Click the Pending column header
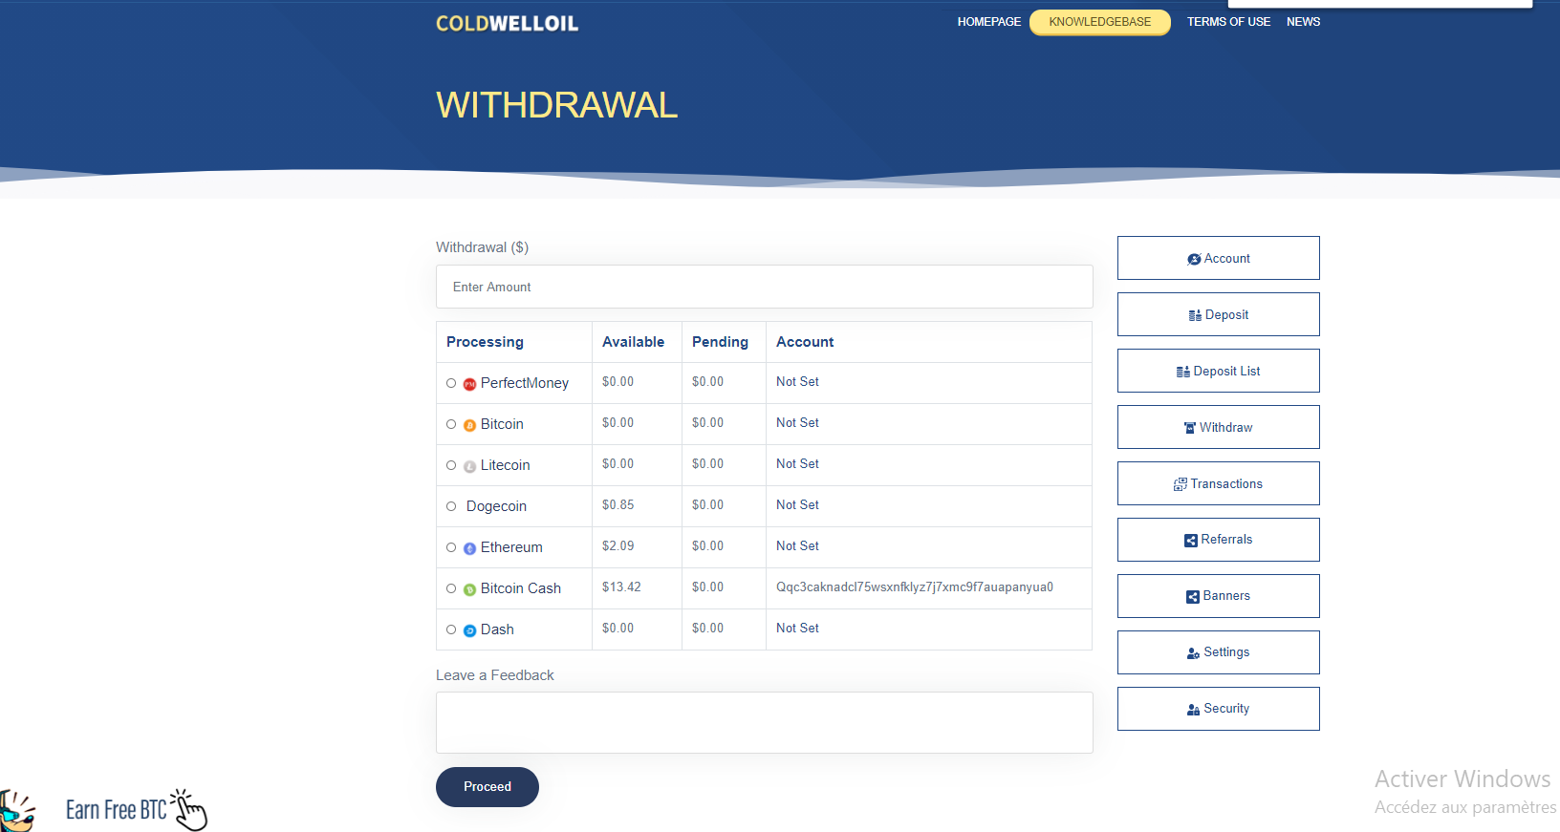 pos(720,342)
